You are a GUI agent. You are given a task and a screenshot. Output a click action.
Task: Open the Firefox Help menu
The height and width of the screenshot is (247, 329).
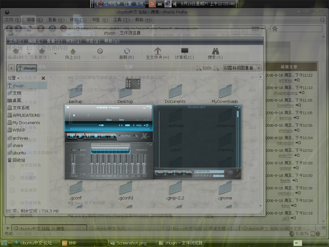[143, 20]
